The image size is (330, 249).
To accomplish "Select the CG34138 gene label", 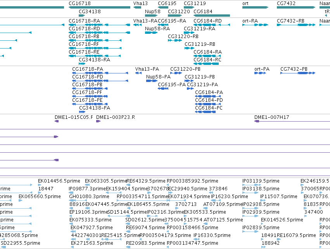I will [90, 11].
